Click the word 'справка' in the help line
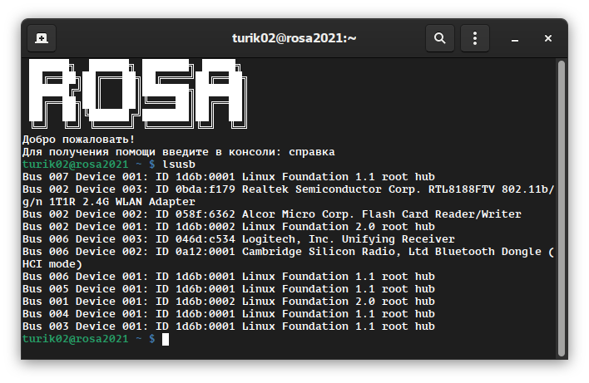589x383 pixels. 312,152
